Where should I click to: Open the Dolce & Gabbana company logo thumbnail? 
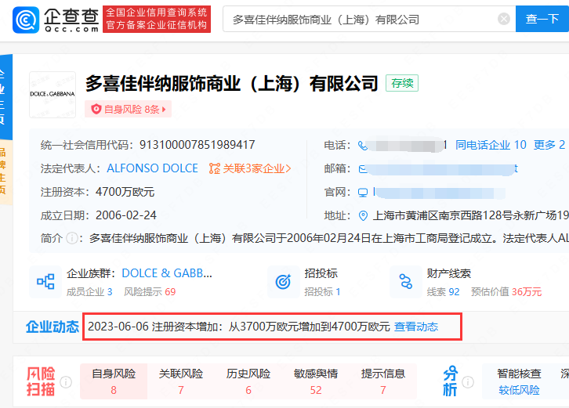point(53,95)
